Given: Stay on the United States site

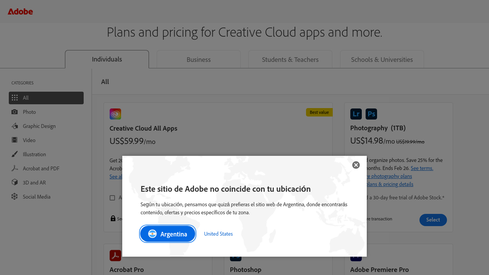Looking at the screenshot, I should coord(218,234).
